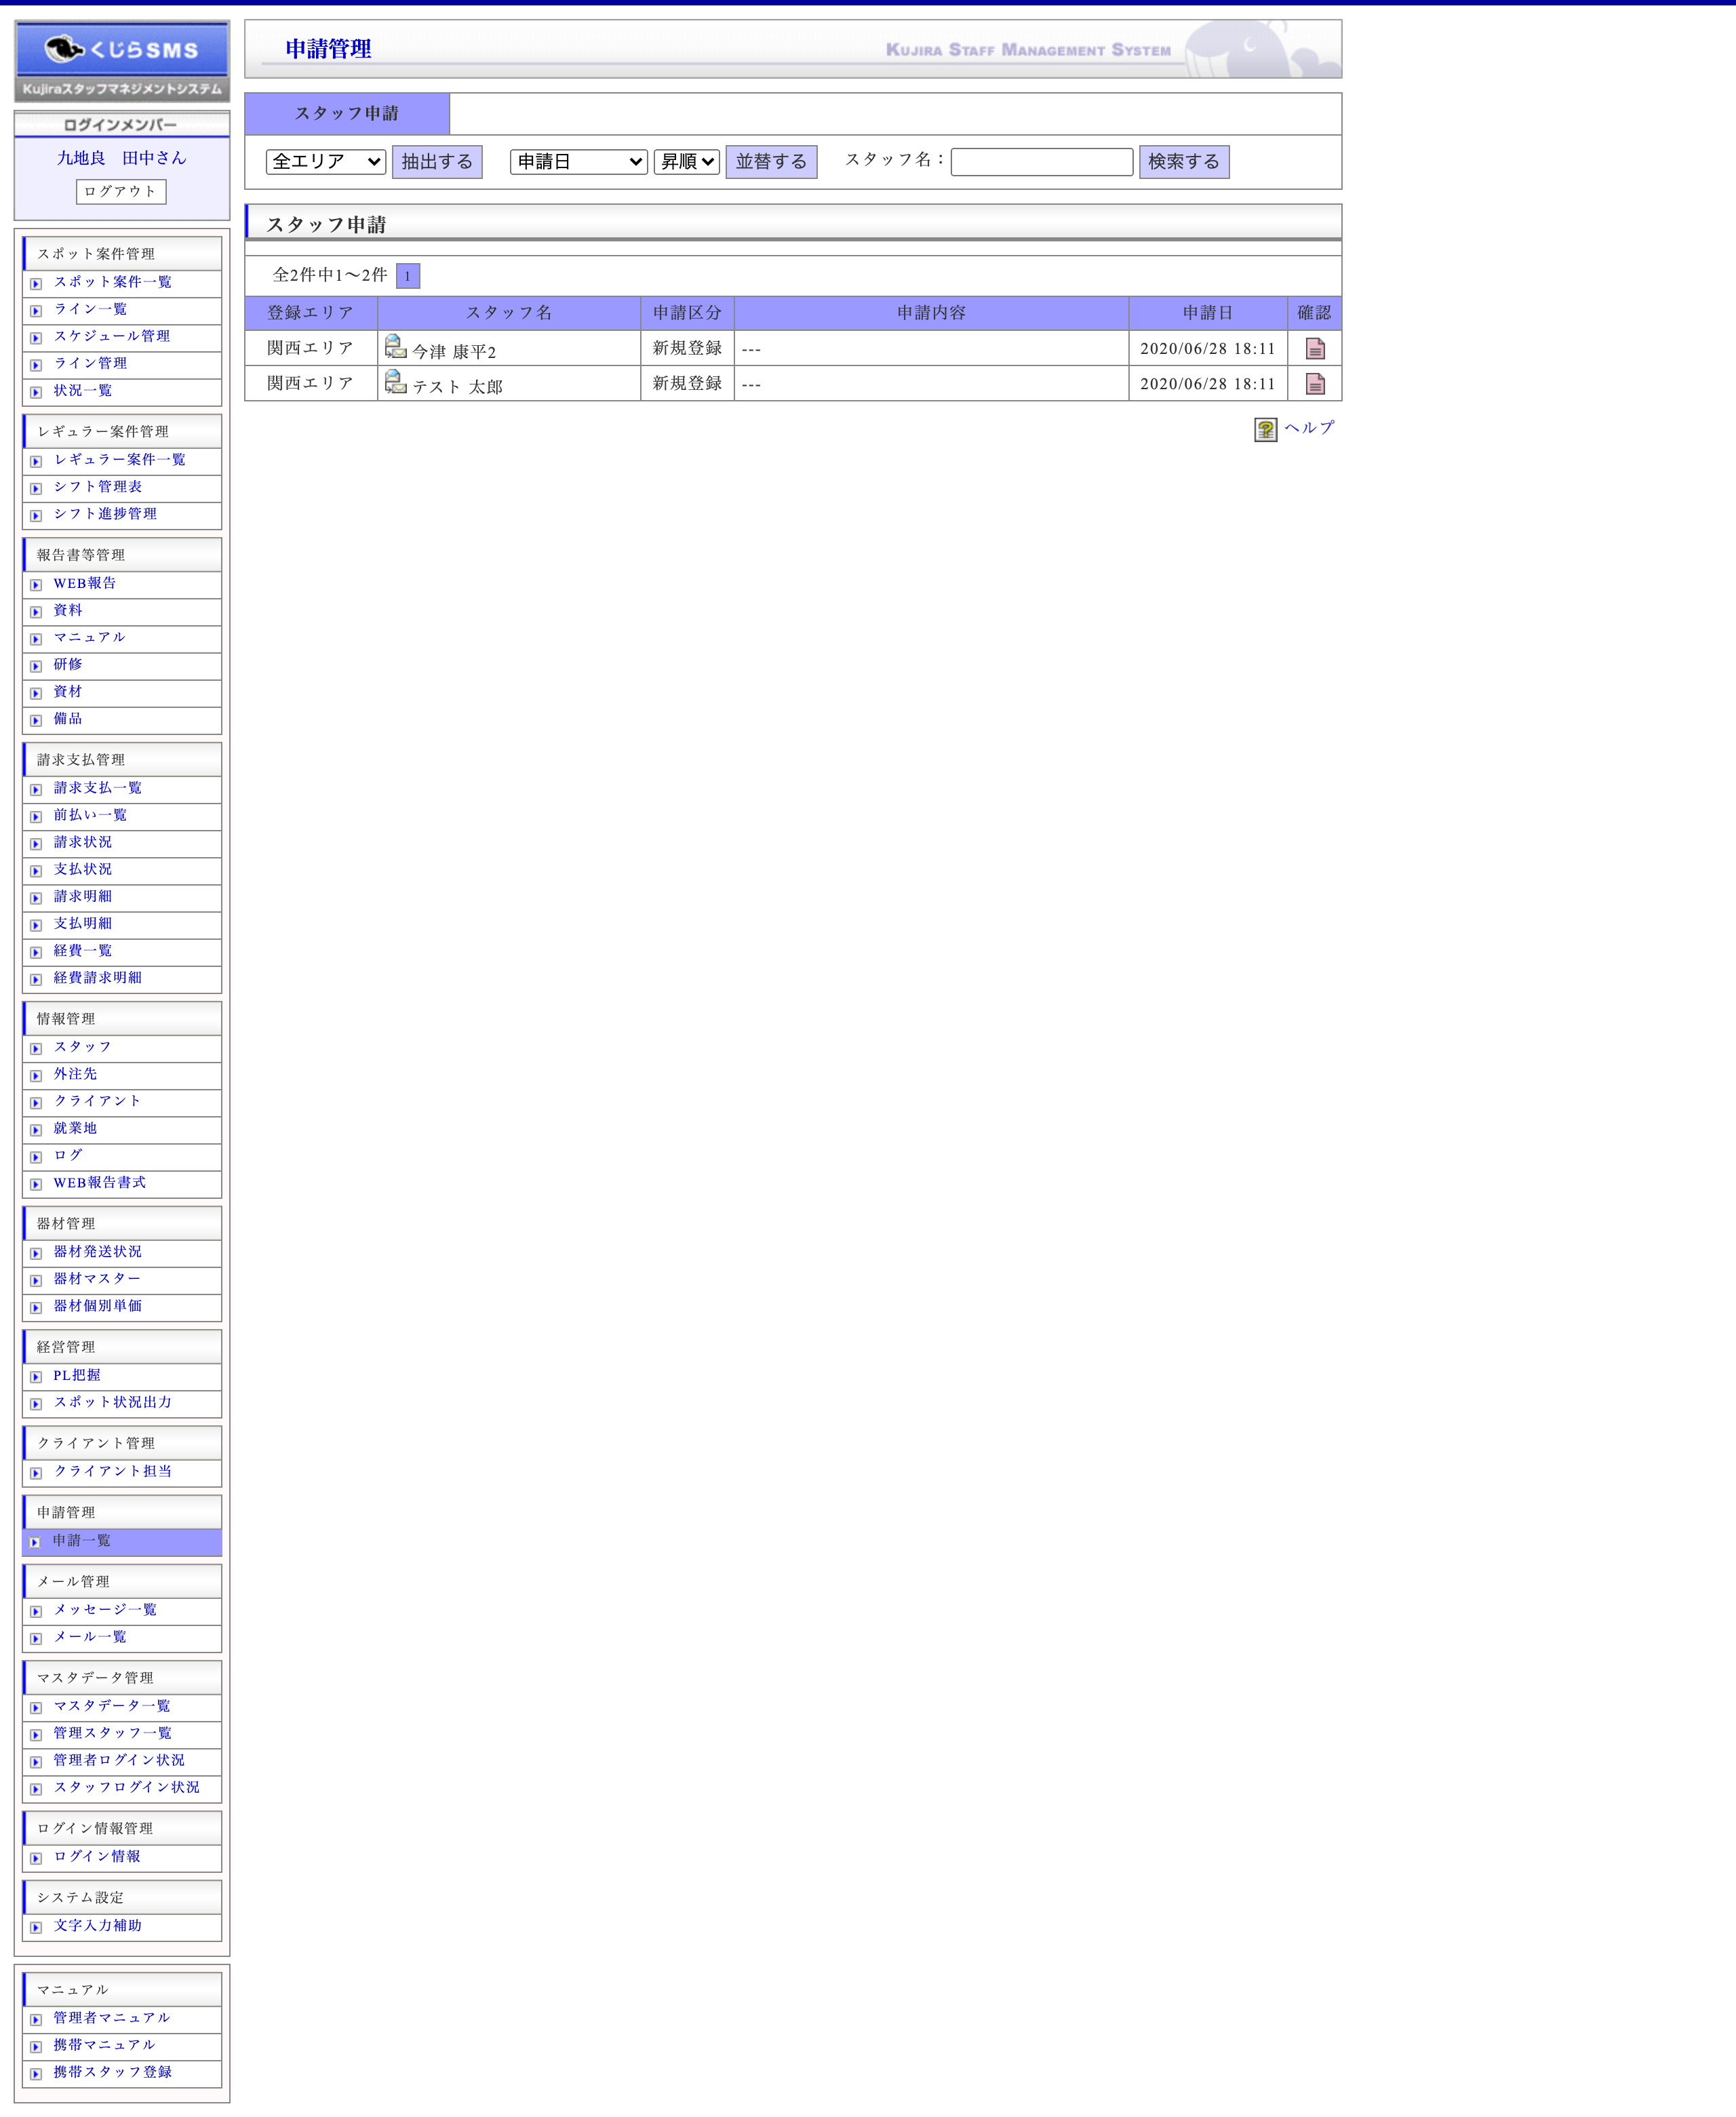Open the 昇順 sort order dropdown
This screenshot has height=2117, width=1736.
click(x=686, y=162)
